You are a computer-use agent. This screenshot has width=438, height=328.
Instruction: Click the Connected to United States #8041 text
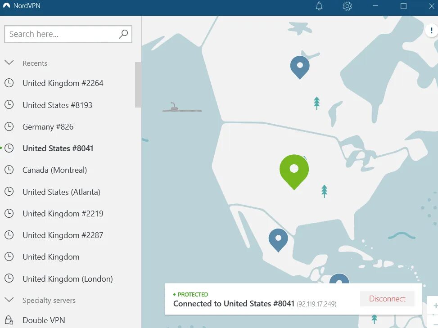pos(234,303)
